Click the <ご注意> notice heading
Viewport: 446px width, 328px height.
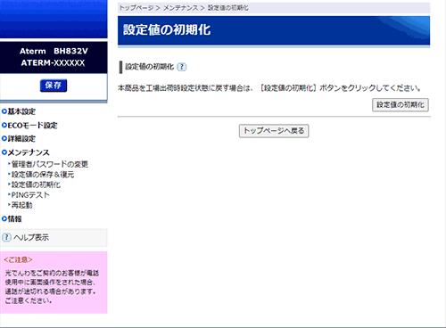coord(18,259)
